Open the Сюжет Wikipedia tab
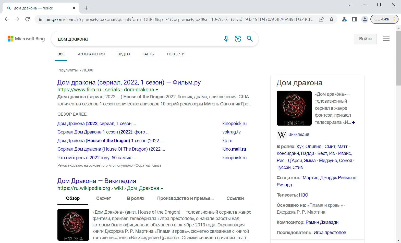This screenshot has width=401, height=243. (104, 198)
